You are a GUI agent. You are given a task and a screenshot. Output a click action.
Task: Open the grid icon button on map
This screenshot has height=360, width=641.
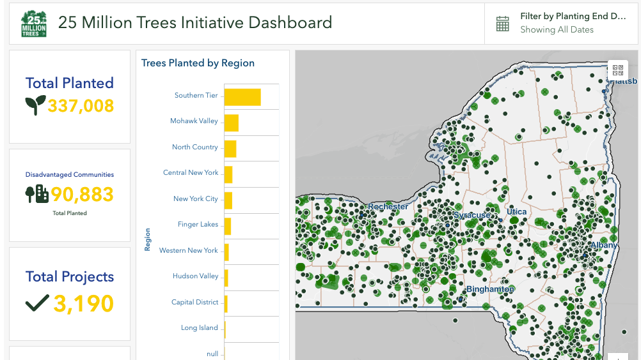coord(617,70)
